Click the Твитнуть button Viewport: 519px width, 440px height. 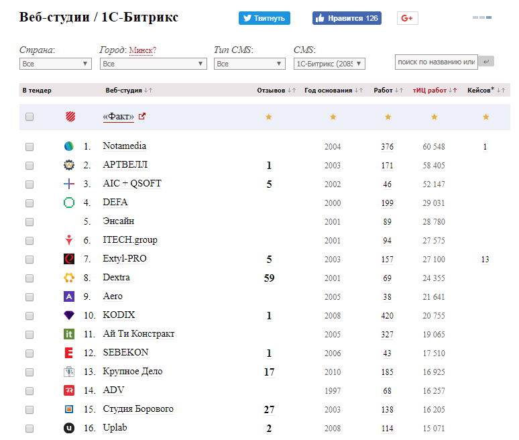pos(264,18)
